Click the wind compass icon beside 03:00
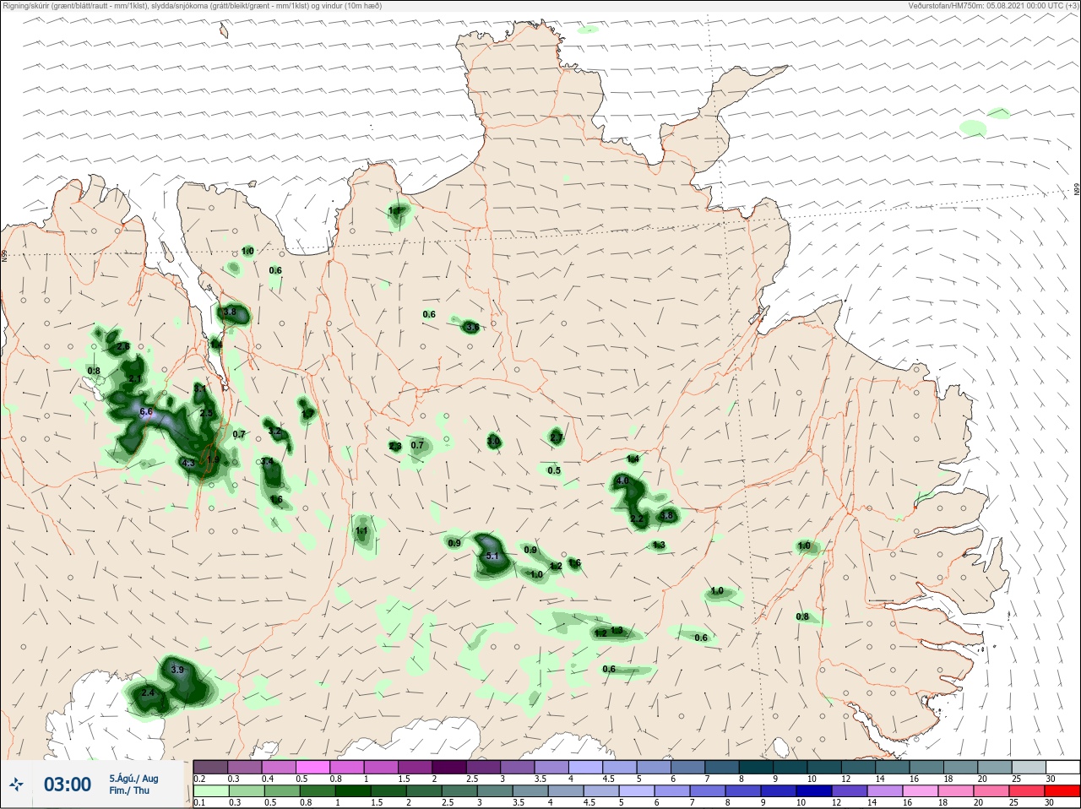 pyautogui.click(x=14, y=785)
